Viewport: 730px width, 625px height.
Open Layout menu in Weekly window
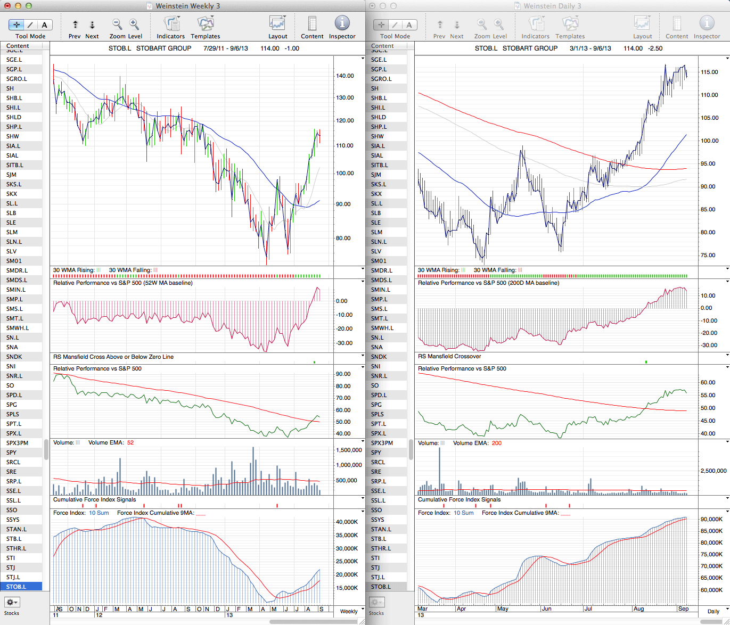click(277, 24)
